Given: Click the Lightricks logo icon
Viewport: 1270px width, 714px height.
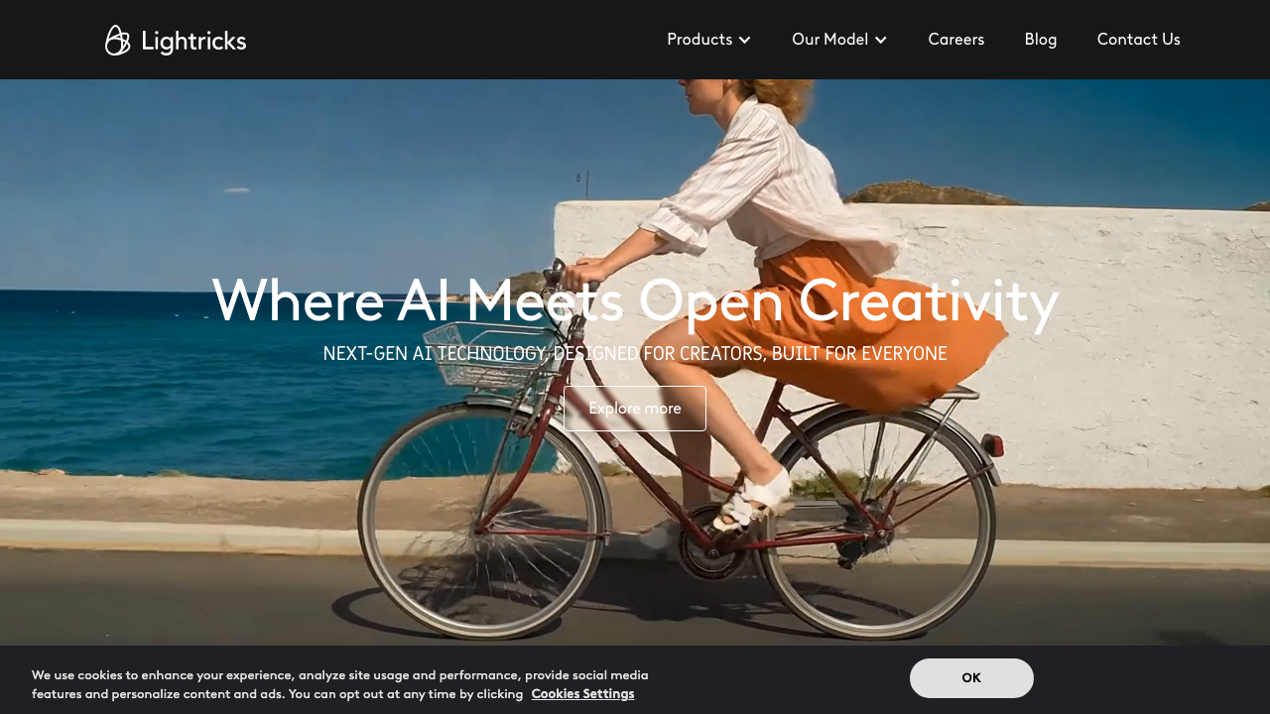Looking at the screenshot, I should 117,41.
